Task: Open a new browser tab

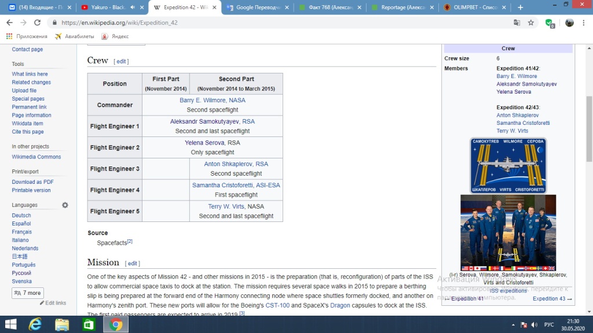Action: pyautogui.click(x=521, y=7)
